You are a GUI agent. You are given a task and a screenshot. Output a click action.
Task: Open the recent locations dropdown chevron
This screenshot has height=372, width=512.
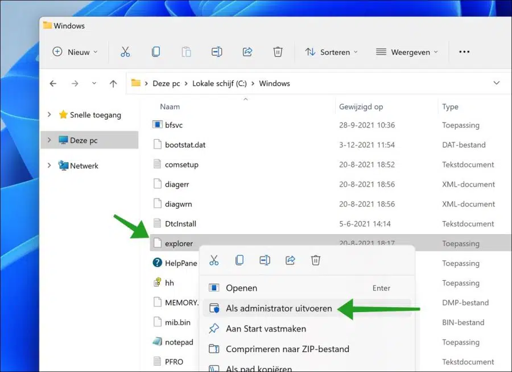[94, 83]
